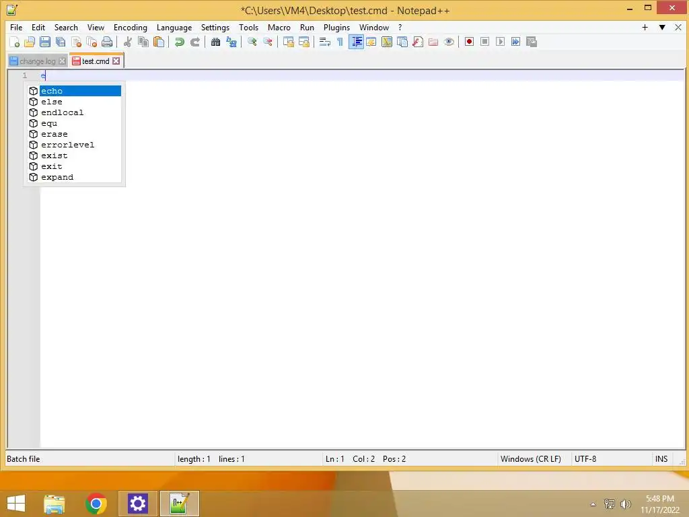Open the Search menu
This screenshot has height=517, width=689.
(66, 27)
